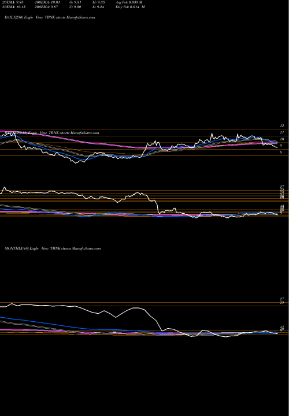Click the 9 price axis label
The width and height of the screenshot is (289, 416).
(x=281, y=146)
